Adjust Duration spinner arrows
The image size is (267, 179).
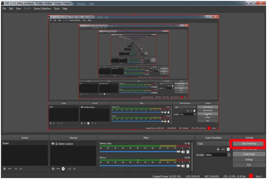click(229, 155)
